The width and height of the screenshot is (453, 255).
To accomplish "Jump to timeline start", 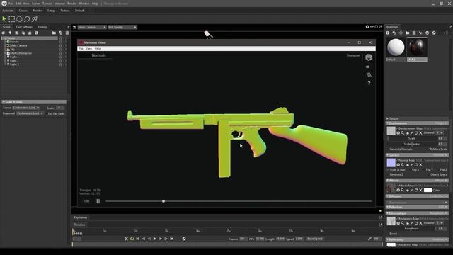I will [138, 239].
